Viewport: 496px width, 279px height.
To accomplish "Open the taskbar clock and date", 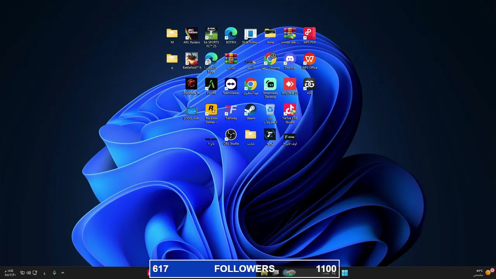I will coord(10,273).
